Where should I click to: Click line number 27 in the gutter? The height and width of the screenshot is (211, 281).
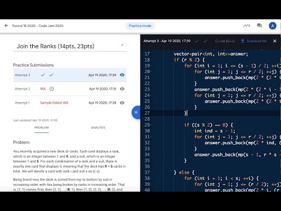(x=147, y=113)
